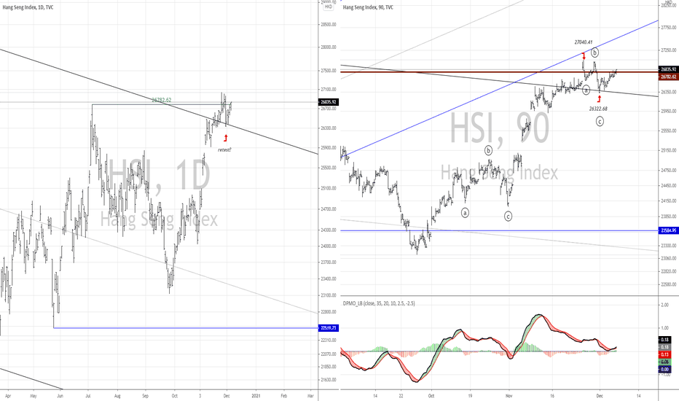Click green 26782.62 label on daily chart
Screen dimensions: 679x401
[162, 100]
